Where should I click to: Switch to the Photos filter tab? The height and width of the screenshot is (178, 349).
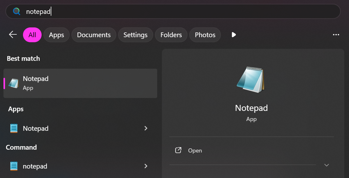point(205,35)
